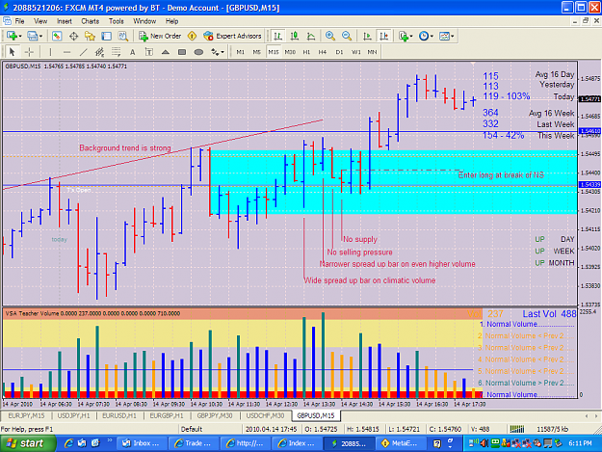Switch to the M30 timeframe
The width and height of the screenshot is (602, 452).
[x=290, y=52]
